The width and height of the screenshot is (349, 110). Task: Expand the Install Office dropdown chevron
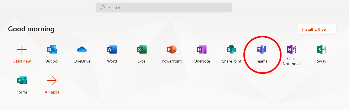click(x=330, y=29)
